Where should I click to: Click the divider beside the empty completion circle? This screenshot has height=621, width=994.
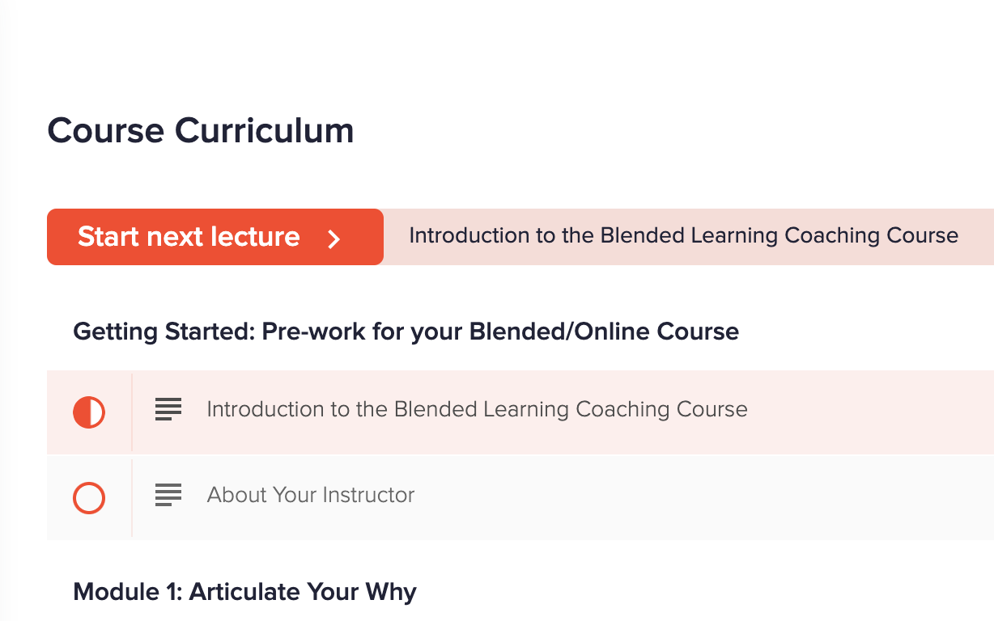click(x=131, y=498)
